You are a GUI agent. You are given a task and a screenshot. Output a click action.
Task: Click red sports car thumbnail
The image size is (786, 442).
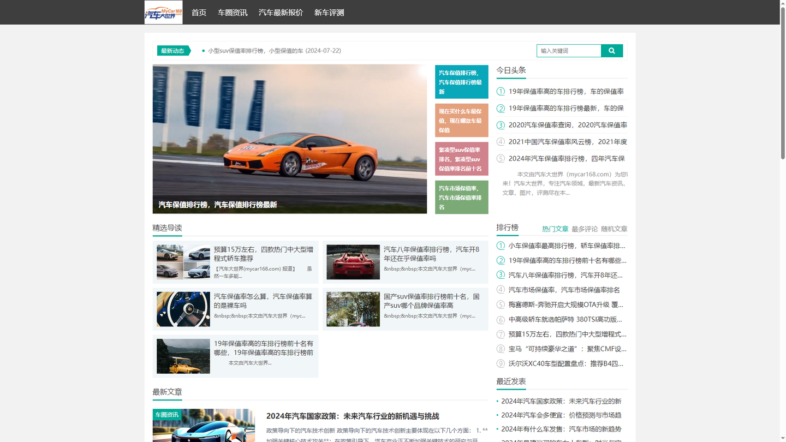353,262
